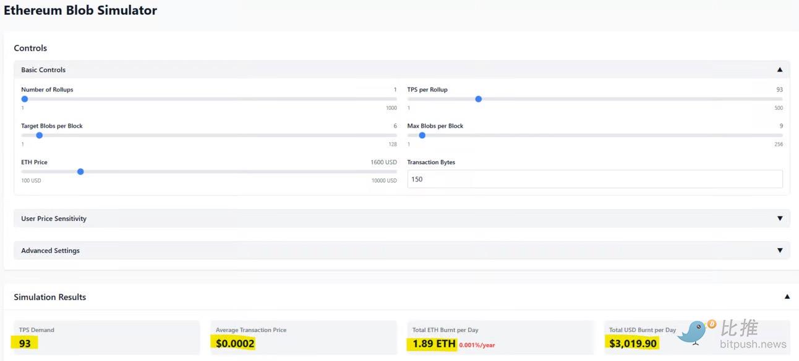Focus the Transaction Bytes input field
This screenshot has height=361, width=799.
tap(595, 179)
